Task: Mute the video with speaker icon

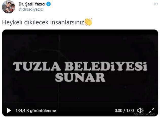Action: [x=140, y=111]
